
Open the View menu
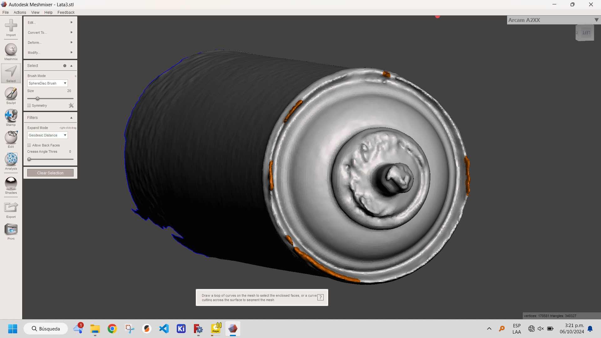coord(35,13)
